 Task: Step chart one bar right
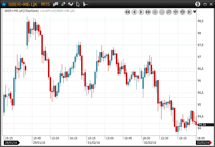141,12
